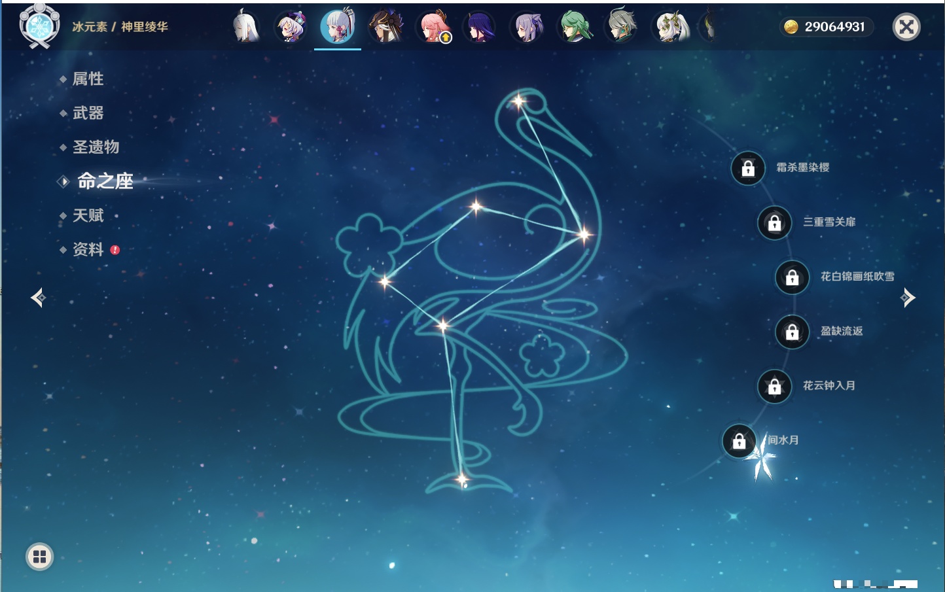Click the 冰元素 / 神里绫华 title text

coord(120,27)
